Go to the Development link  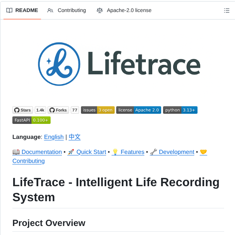tap(172, 152)
